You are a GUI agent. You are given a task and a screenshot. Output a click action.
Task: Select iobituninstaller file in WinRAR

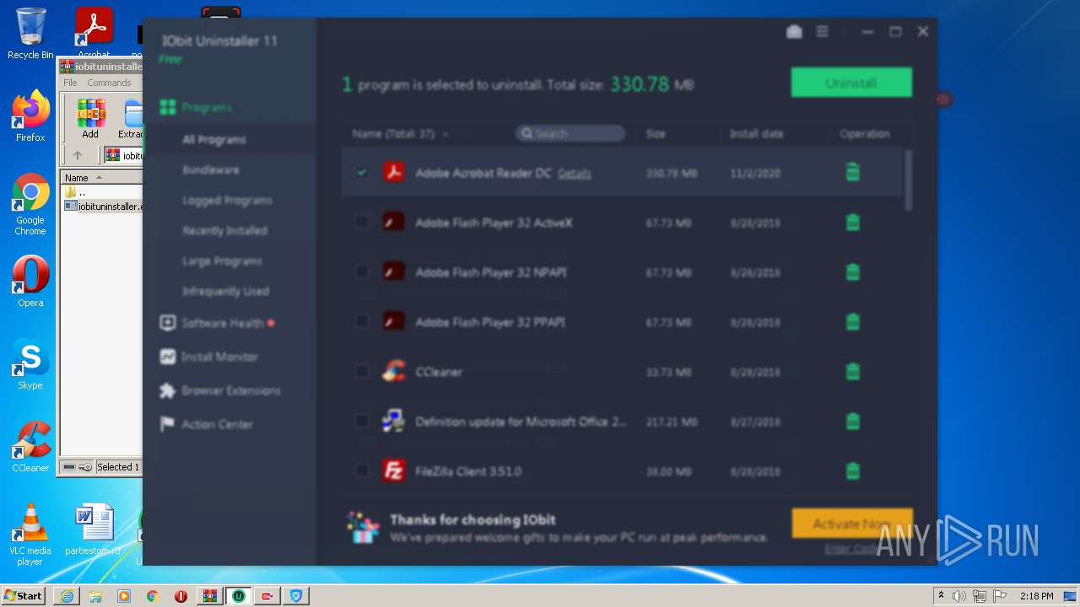(x=104, y=207)
